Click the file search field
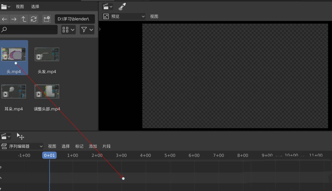Screen dimensions: 332x191 [x=29, y=29]
